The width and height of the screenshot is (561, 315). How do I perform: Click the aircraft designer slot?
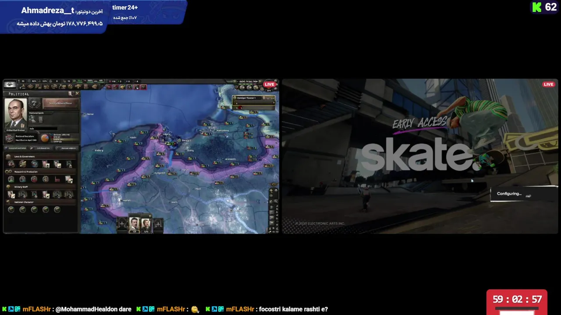(x=34, y=179)
